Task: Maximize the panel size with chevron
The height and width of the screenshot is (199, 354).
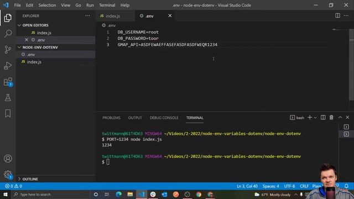Action: [x=340, y=117]
